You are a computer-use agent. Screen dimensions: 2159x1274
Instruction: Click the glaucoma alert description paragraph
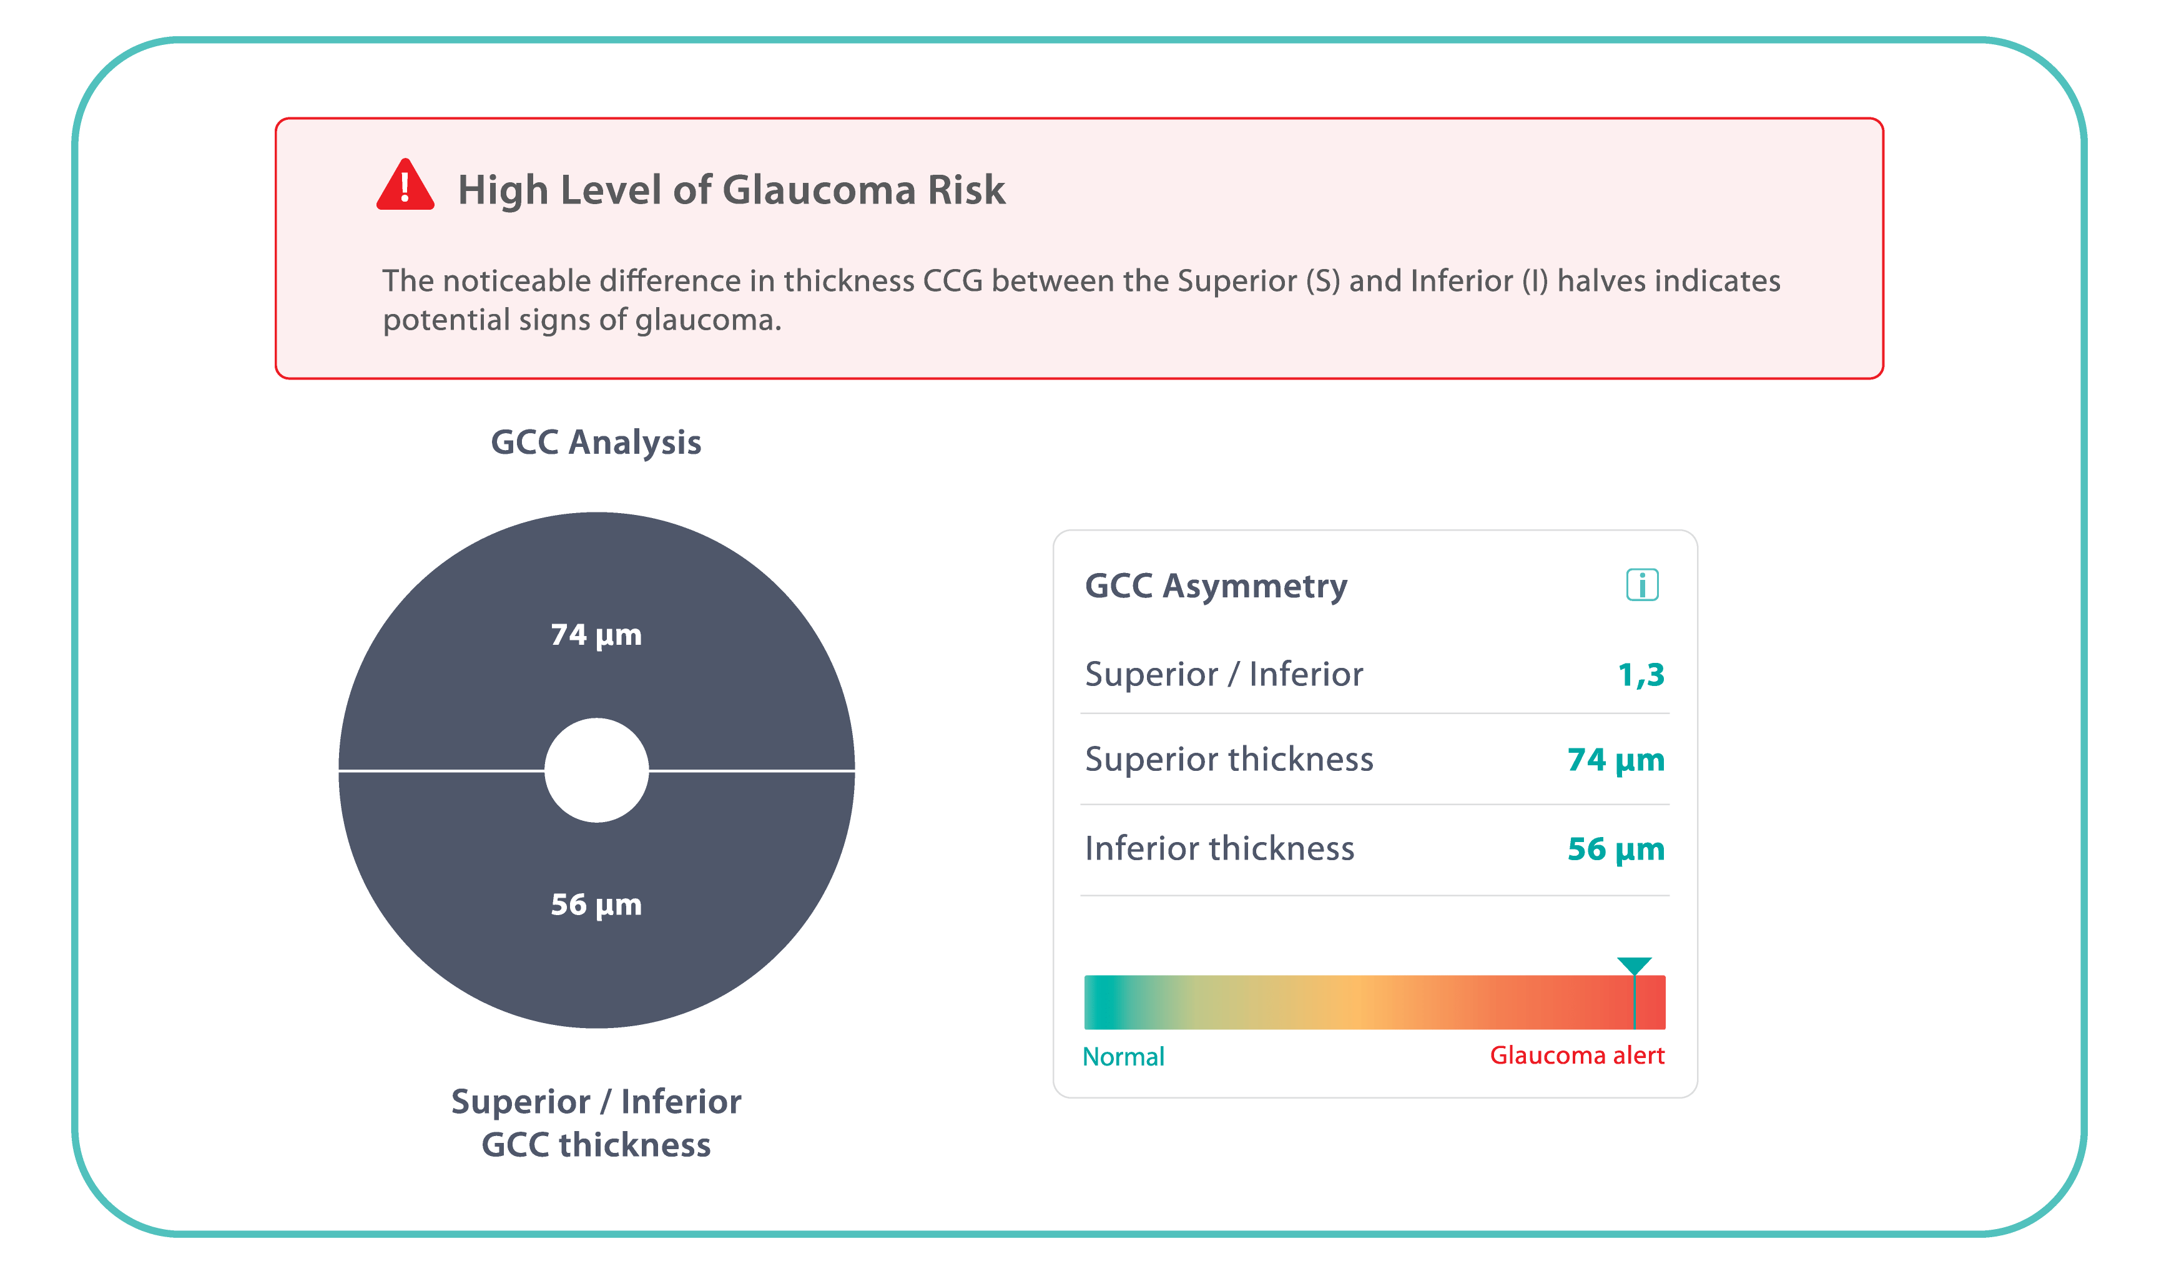coord(1081,300)
